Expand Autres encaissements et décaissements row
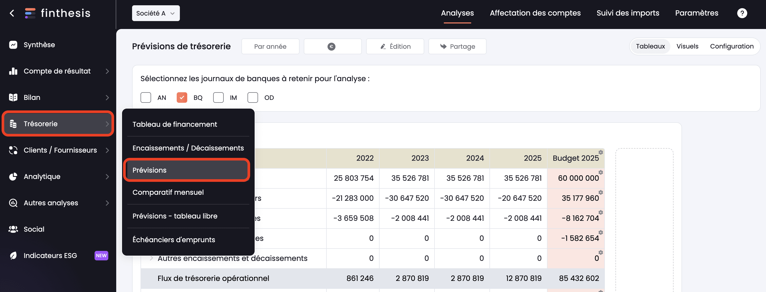766x292 pixels. (x=152, y=258)
